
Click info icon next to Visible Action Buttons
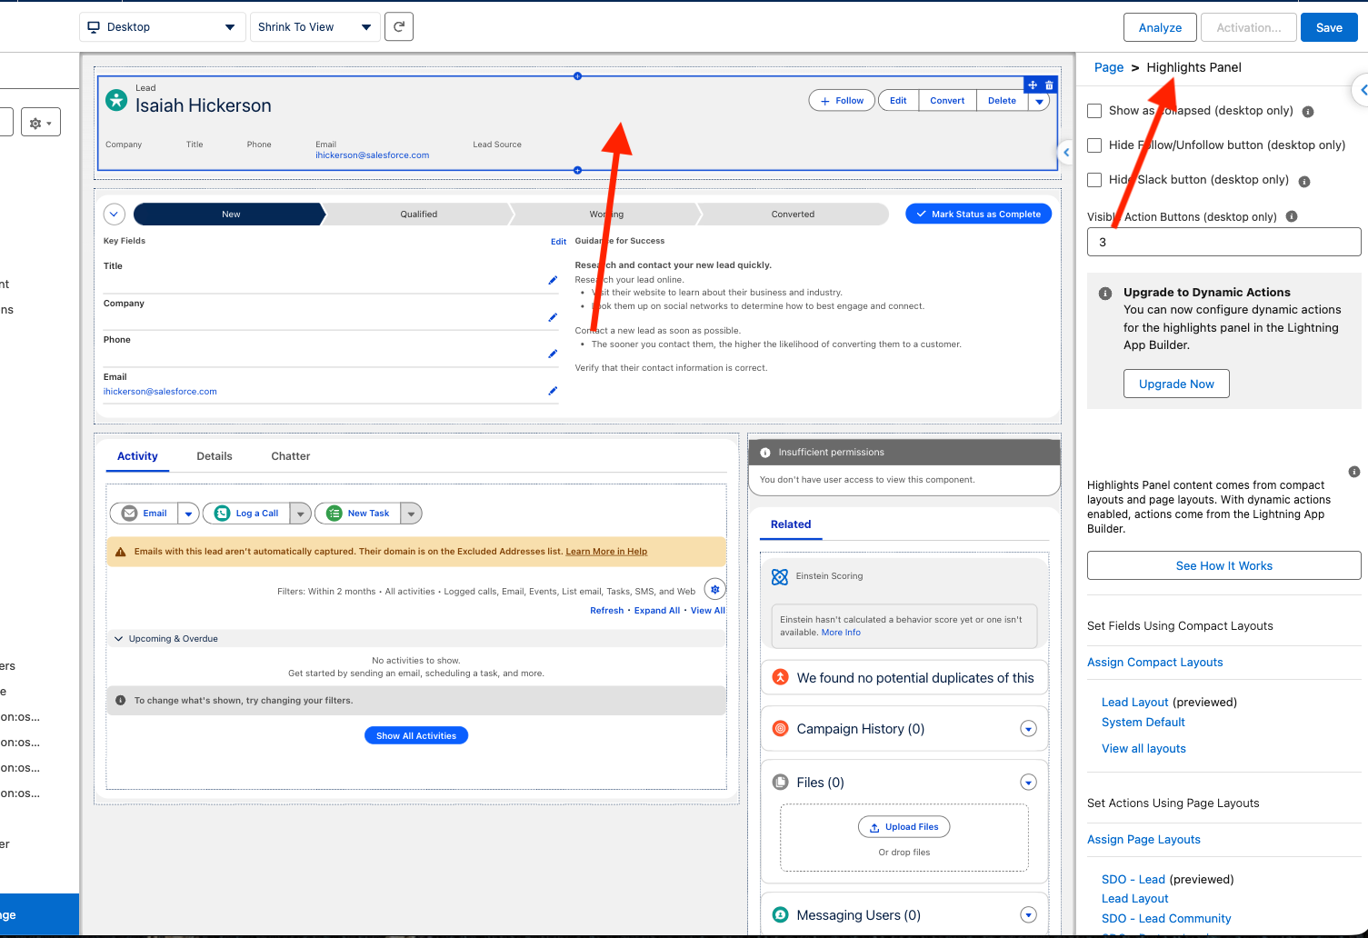click(1292, 216)
